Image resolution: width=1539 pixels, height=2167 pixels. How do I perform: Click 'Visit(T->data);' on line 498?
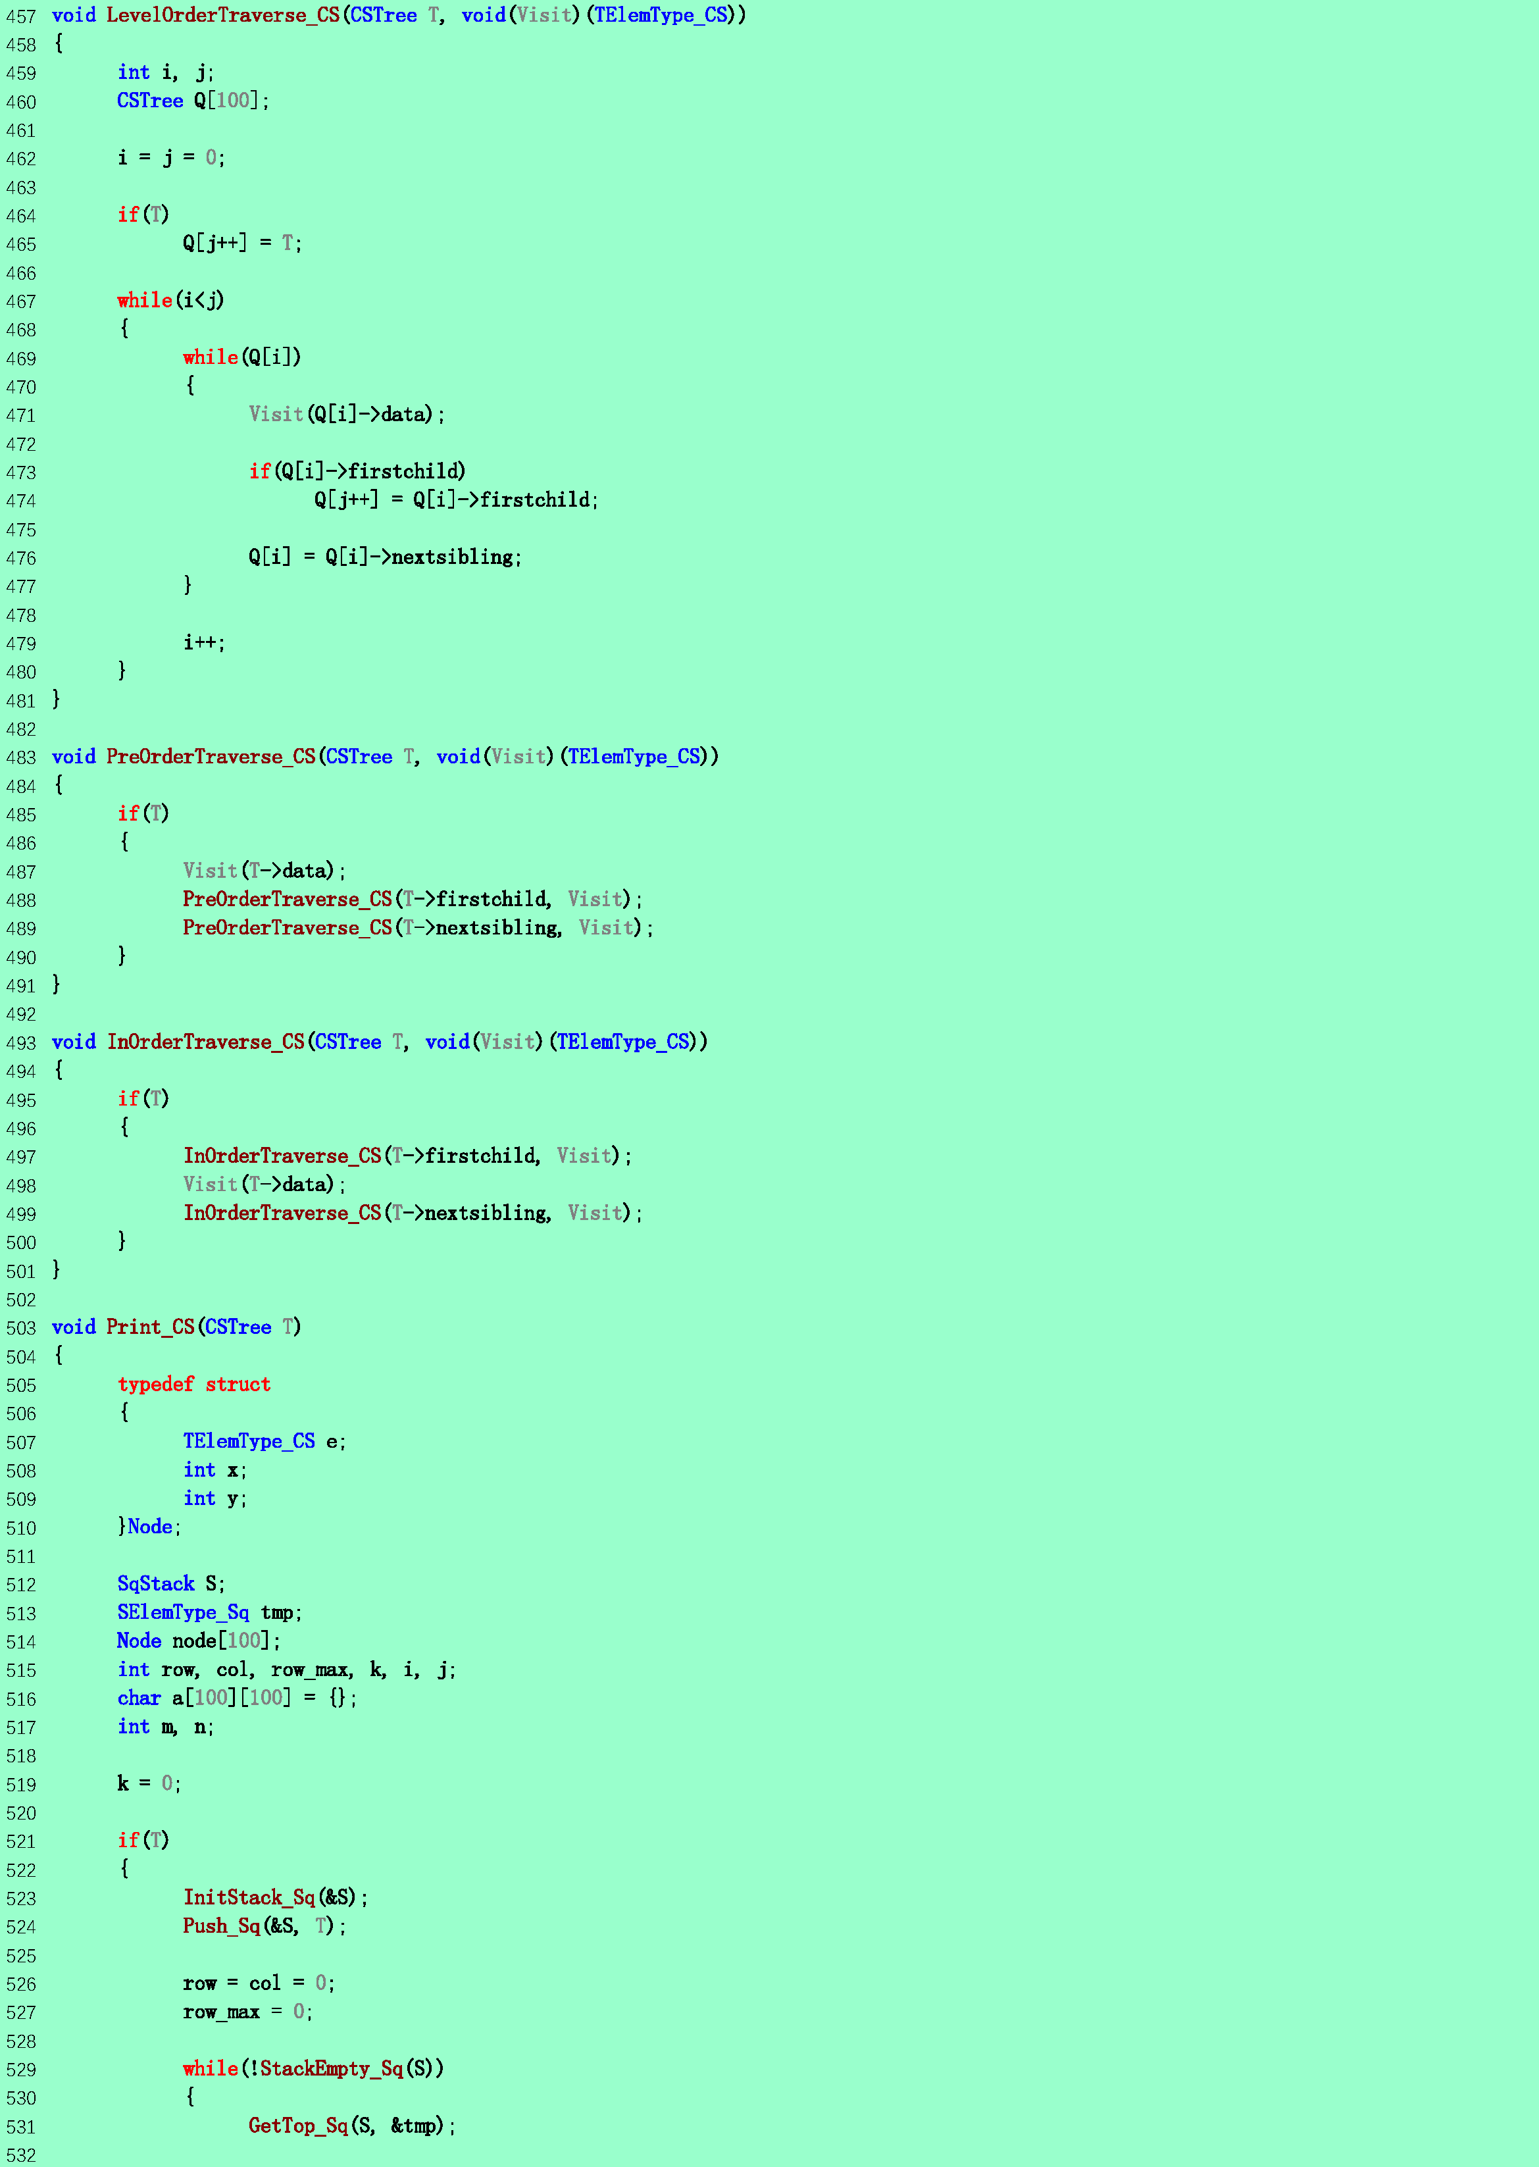(265, 1185)
